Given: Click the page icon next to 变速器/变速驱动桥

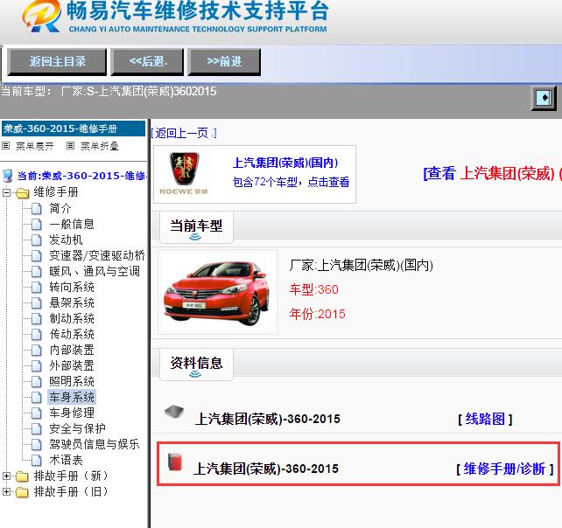Looking at the screenshot, I should tap(37, 255).
